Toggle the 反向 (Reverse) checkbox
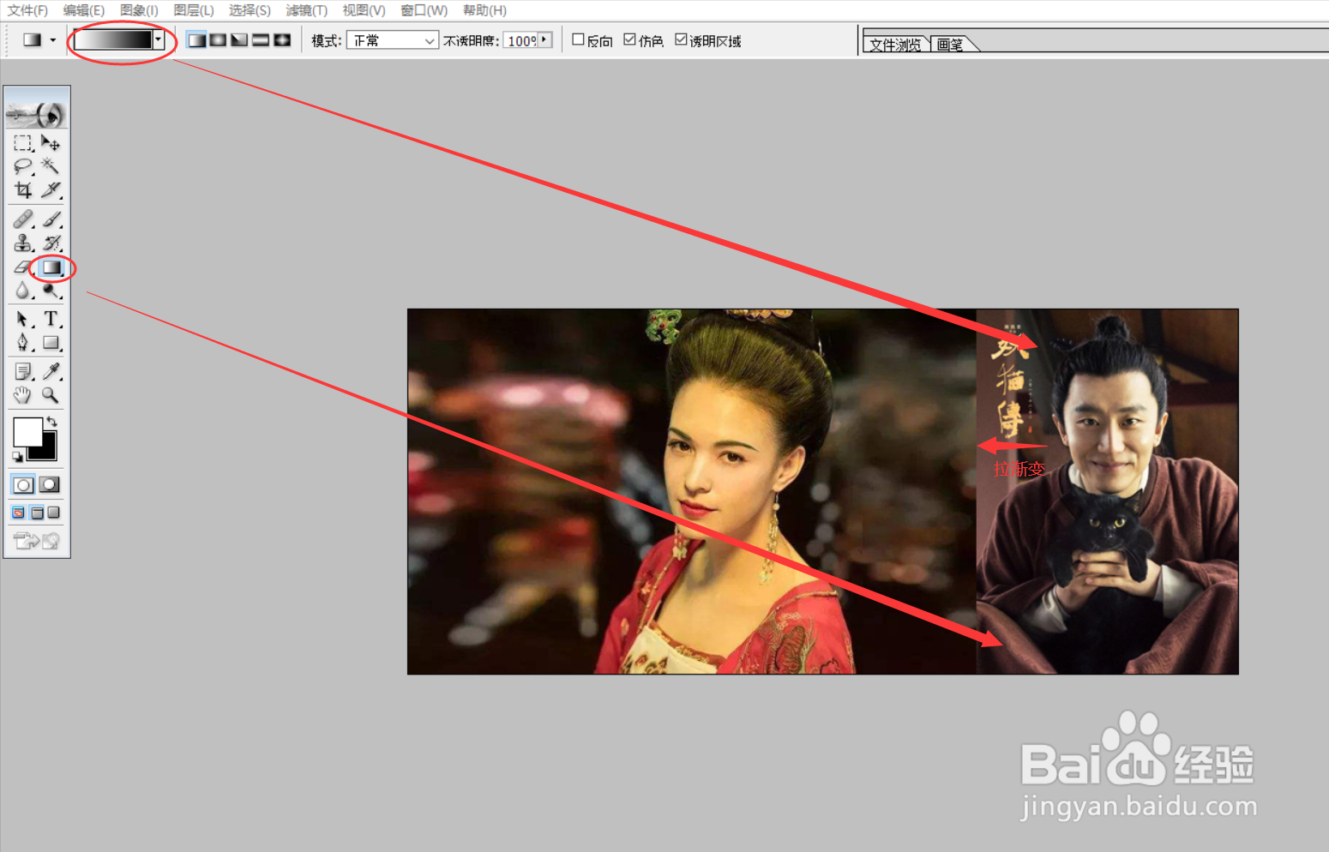Image resolution: width=1329 pixels, height=852 pixels. pos(578,39)
